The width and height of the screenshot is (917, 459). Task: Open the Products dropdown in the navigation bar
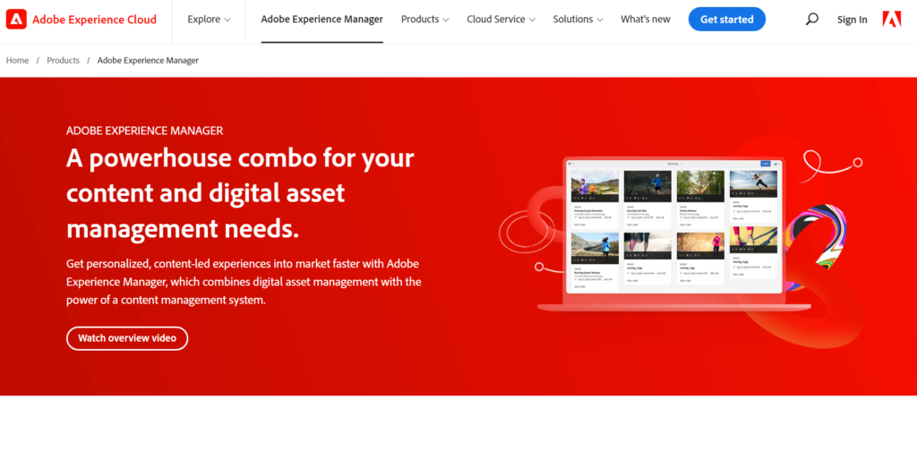425,19
